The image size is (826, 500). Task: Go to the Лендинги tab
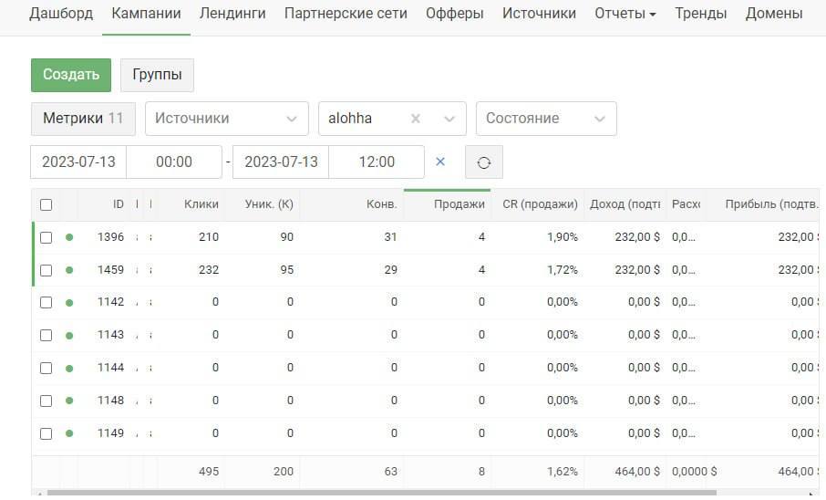[x=232, y=14]
